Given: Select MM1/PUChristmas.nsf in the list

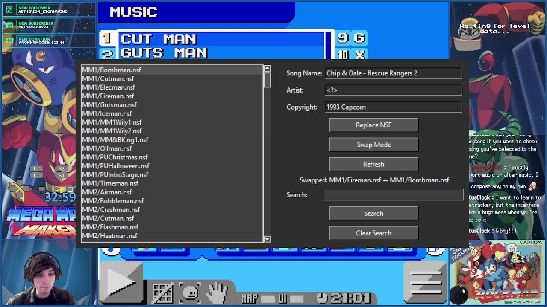Looking at the screenshot, I should pos(172,157).
